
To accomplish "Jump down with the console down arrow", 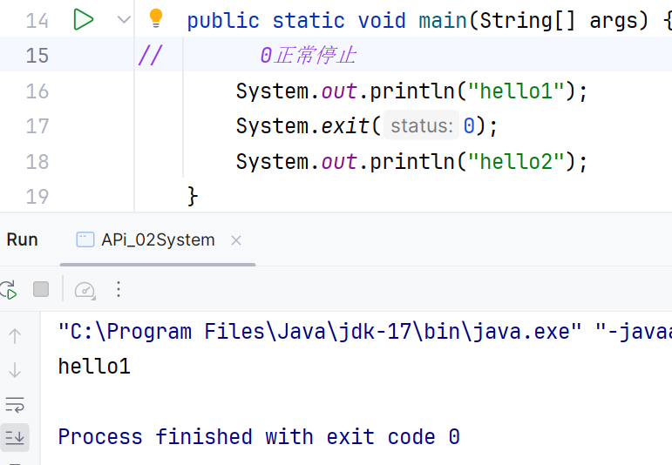I will 15,370.
